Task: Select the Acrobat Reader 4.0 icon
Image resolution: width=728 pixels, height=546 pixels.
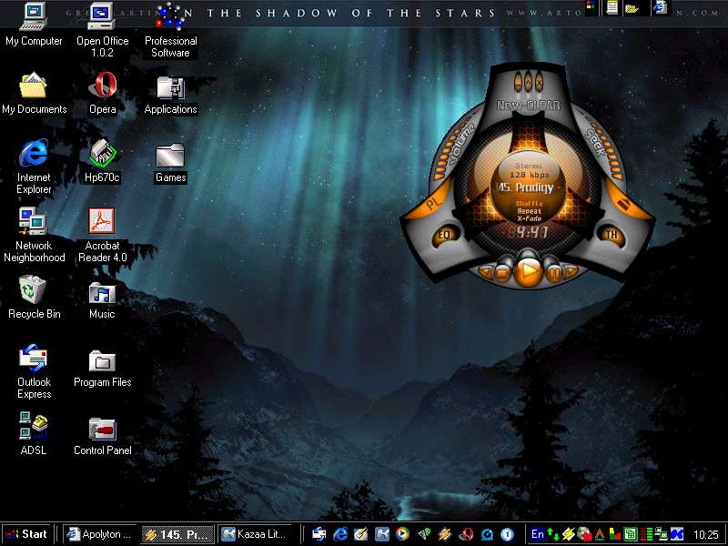Action: coord(102,221)
